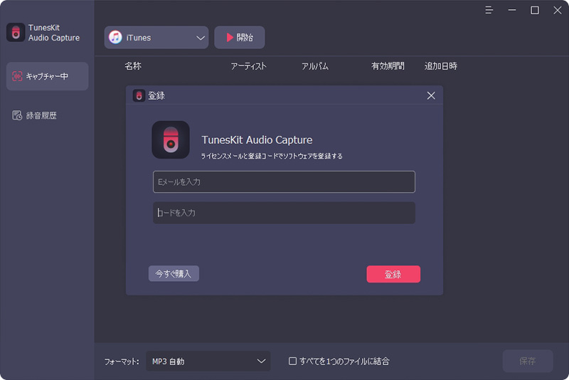
Task: Click the アルバム column header
Action: click(x=315, y=66)
